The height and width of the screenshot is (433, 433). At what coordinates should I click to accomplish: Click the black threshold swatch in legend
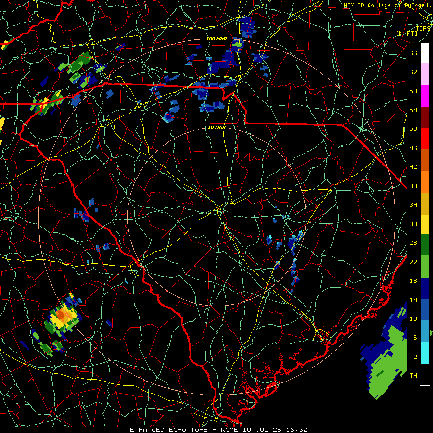(425, 374)
